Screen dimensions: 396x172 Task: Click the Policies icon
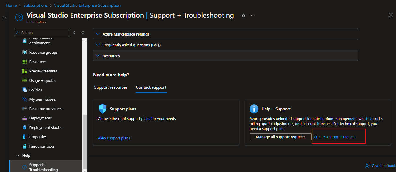coord(25,90)
